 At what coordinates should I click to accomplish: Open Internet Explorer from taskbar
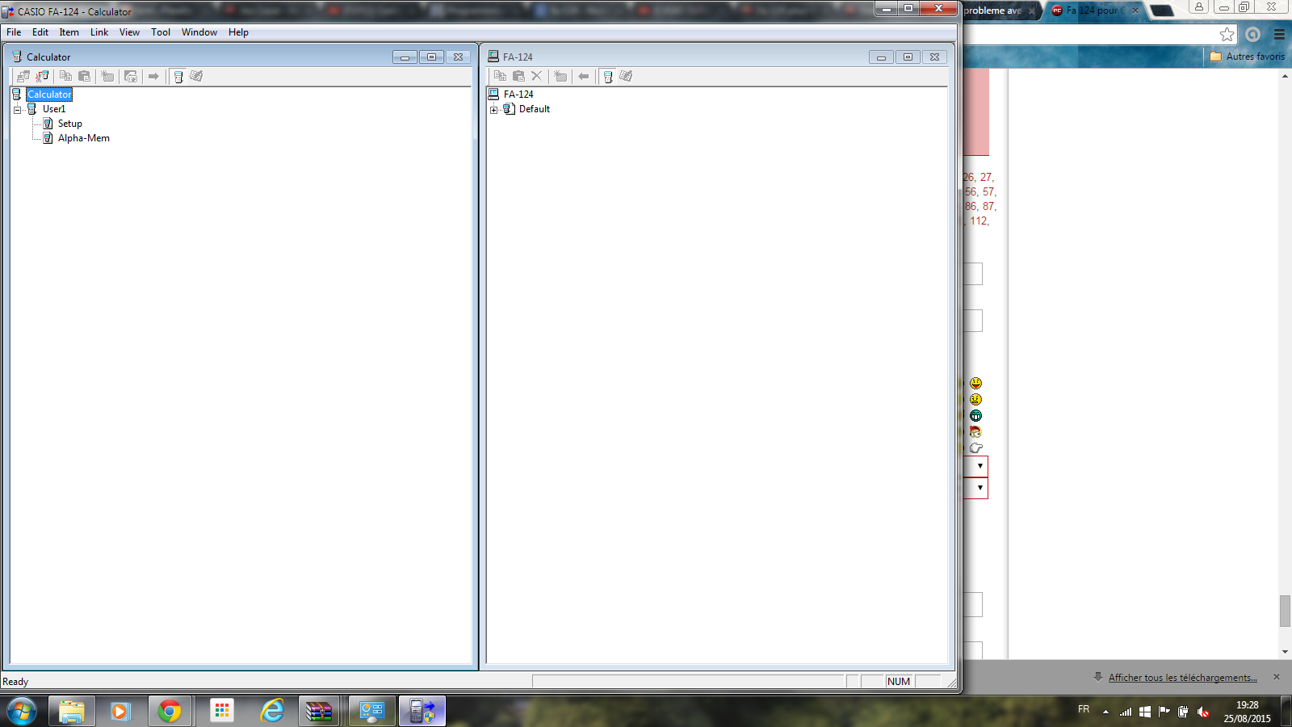273,712
